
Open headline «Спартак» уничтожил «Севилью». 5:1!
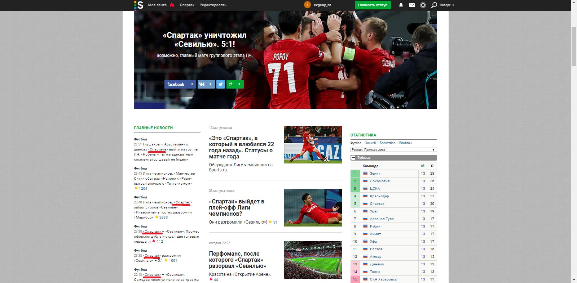(x=204, y=40)
